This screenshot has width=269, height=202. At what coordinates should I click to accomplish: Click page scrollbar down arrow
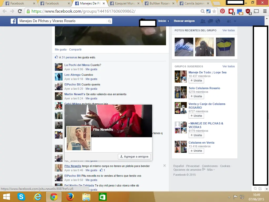click(x=267, y=189)
